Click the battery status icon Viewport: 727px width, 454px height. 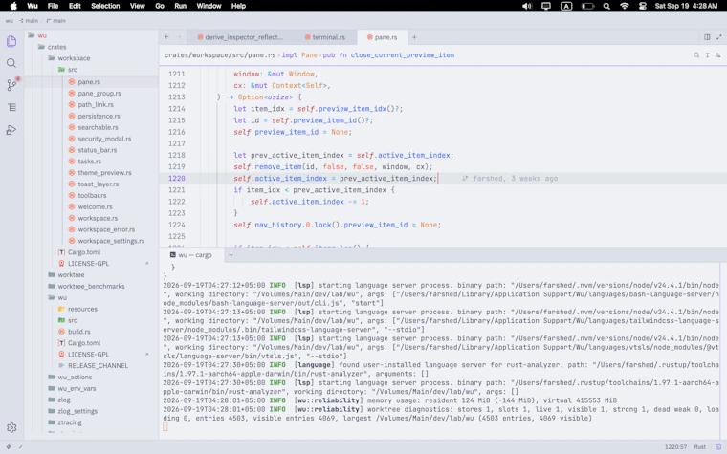[x=588, y=6]
